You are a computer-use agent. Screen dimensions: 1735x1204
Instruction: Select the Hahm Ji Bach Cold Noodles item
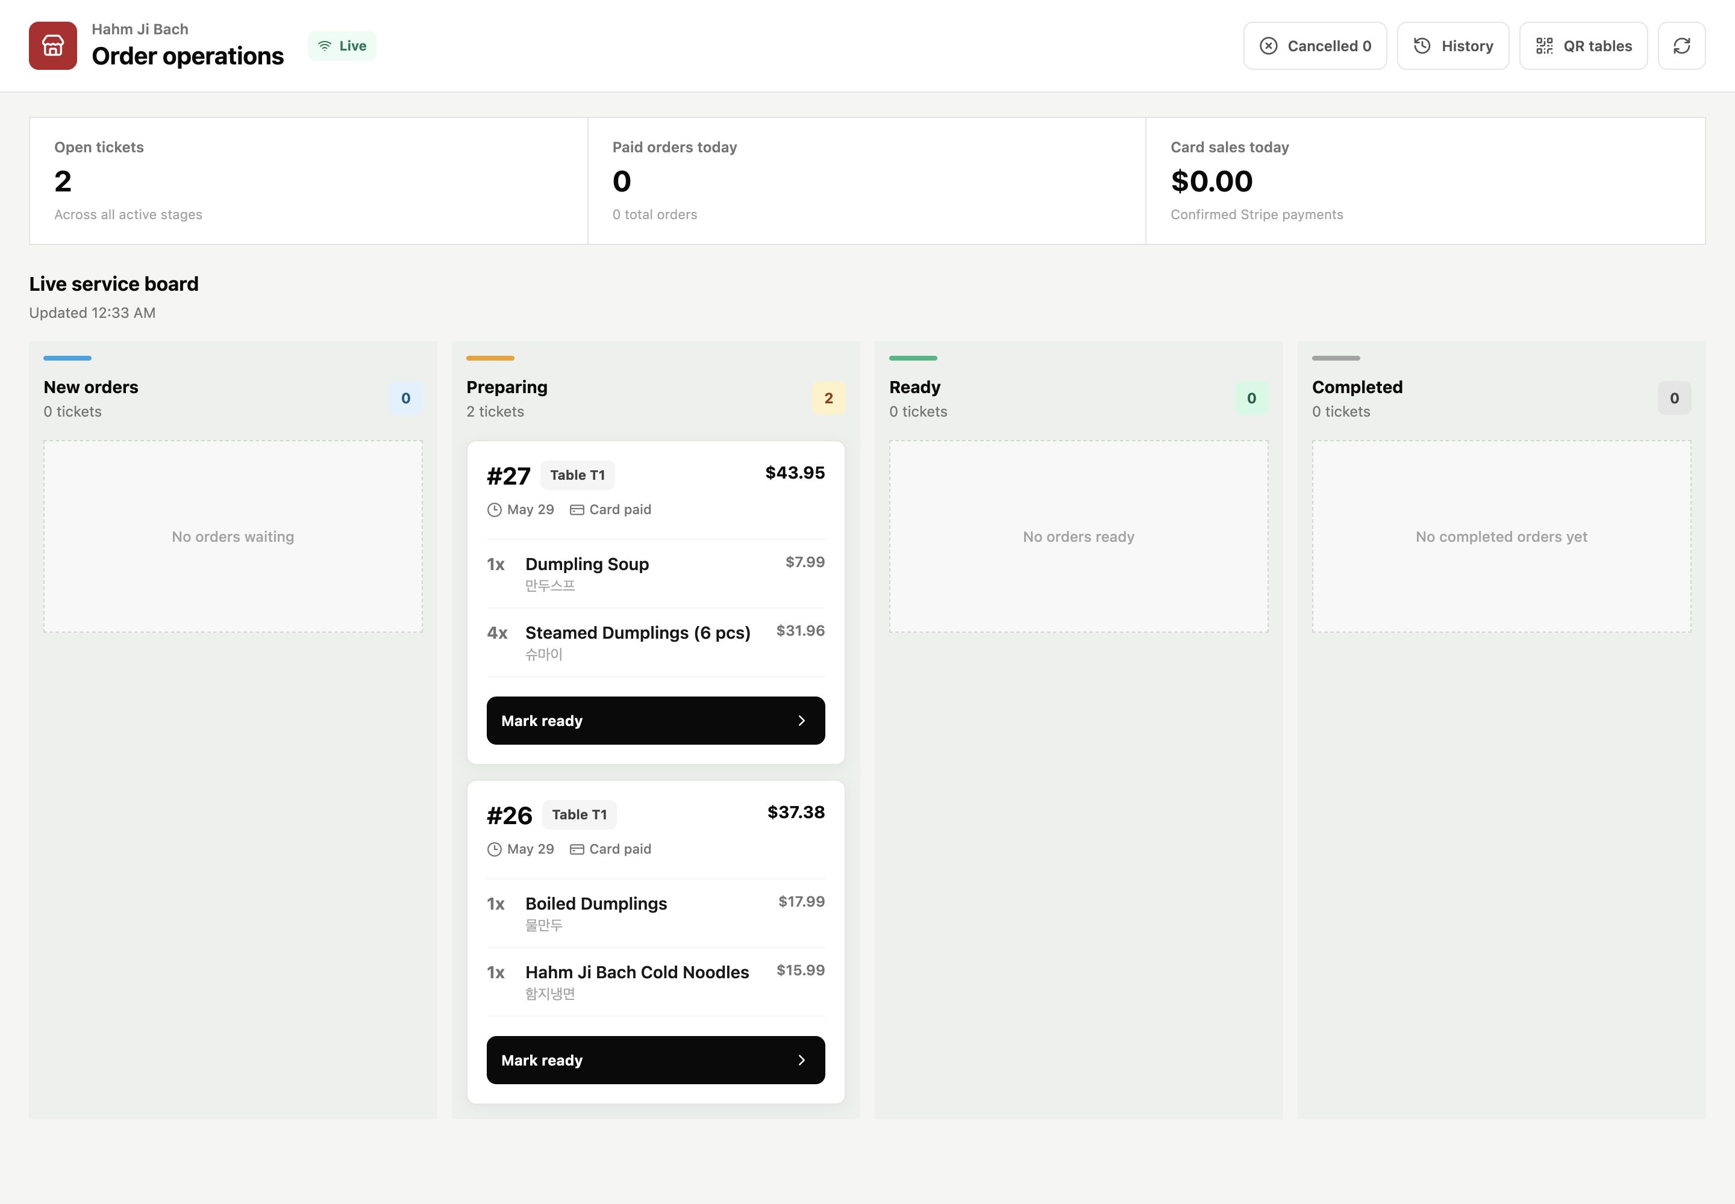655,981
